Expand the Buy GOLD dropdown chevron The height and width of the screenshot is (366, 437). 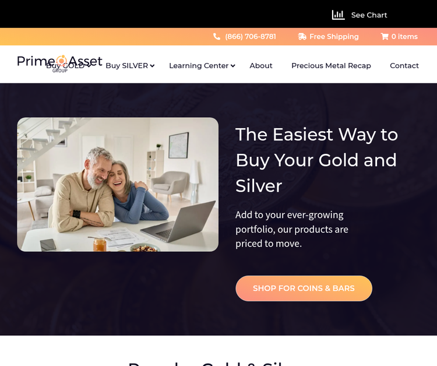pyautogui.click(x=89, y=66)
